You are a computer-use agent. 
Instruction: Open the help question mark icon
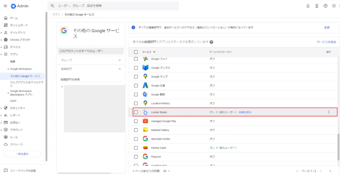(x=325, y=6)
